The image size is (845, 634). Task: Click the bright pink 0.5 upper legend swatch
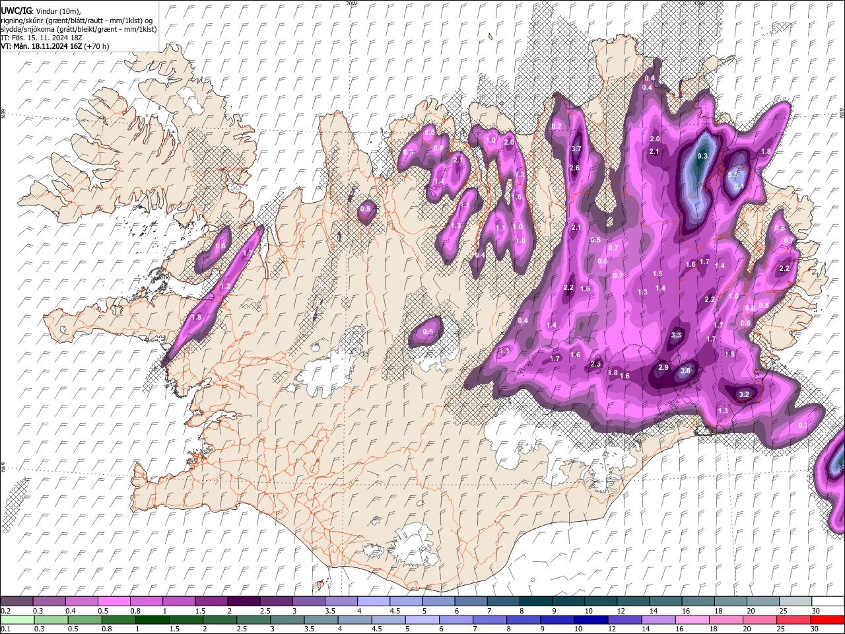(114, 601)
